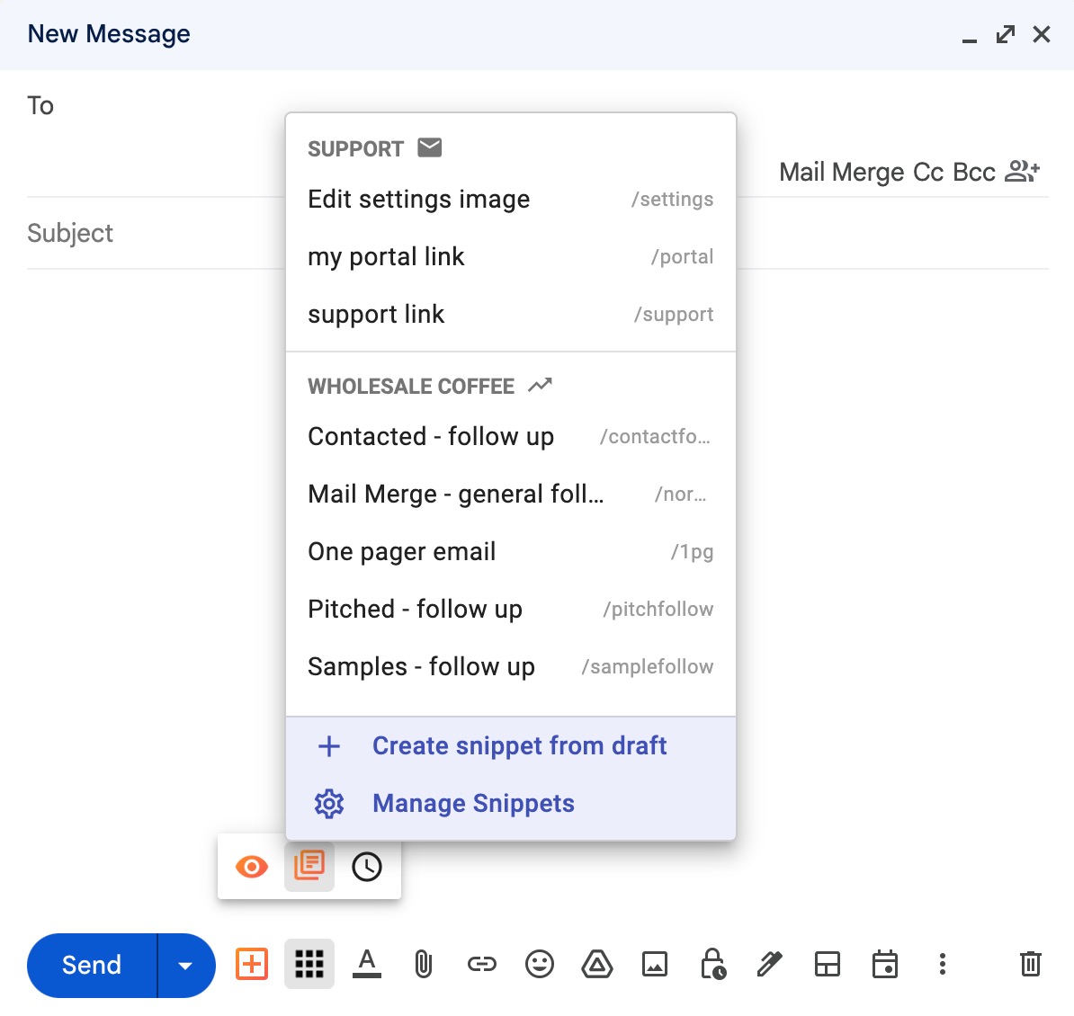Toggle text formatting options
This screenshot has height=1016, width=1074.
(367, 964)
